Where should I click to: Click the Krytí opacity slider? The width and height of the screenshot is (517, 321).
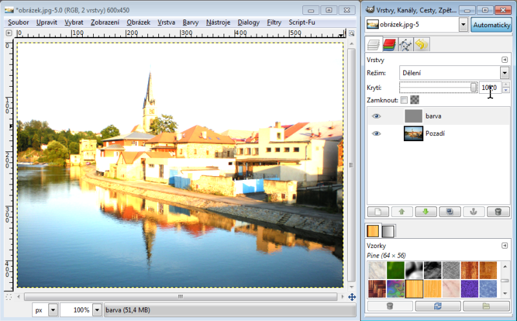[x=438, y=87]
